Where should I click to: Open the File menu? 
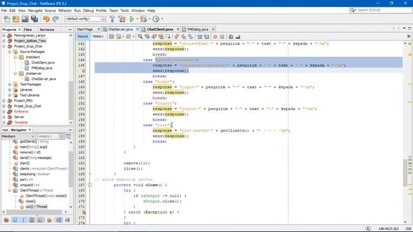[x=4, y=10]
